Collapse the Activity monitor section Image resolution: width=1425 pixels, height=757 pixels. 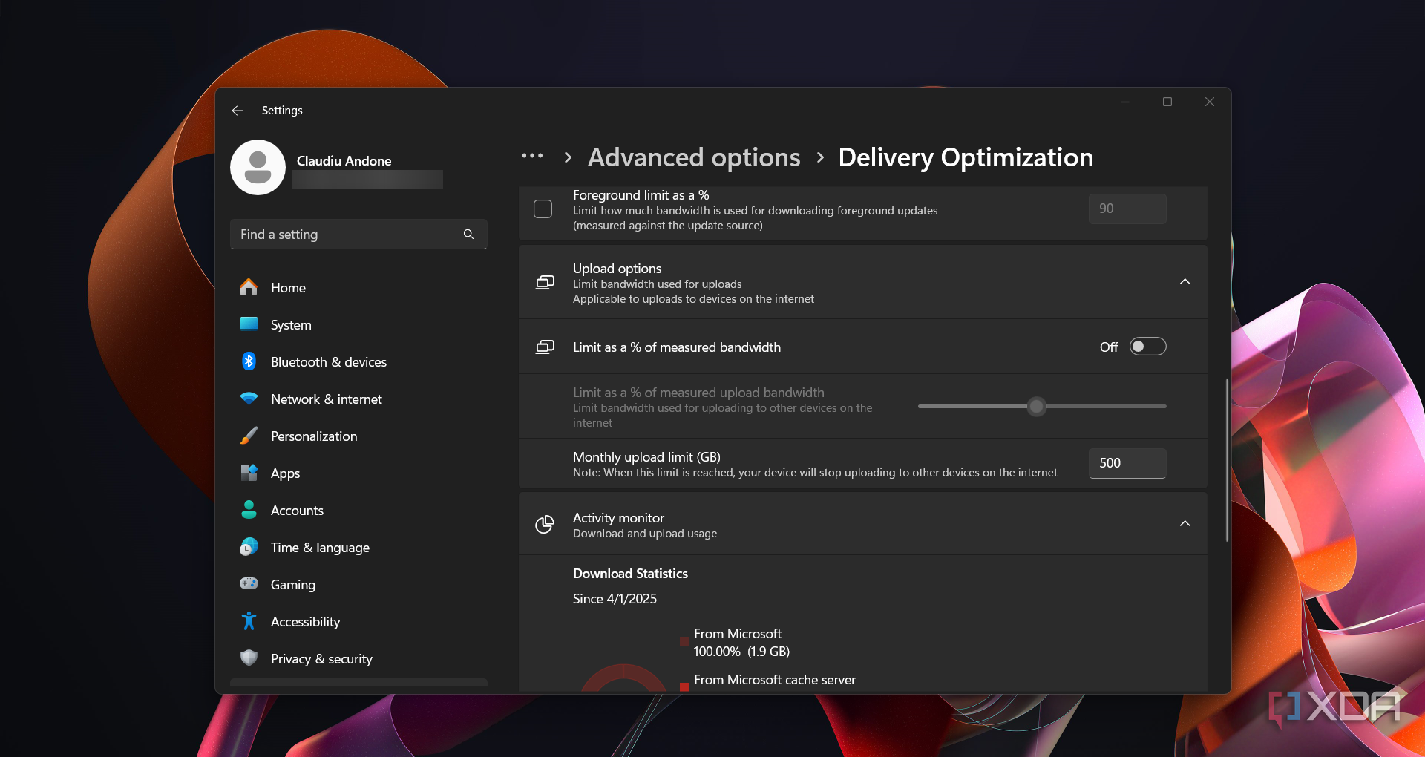coord(1185,524)
